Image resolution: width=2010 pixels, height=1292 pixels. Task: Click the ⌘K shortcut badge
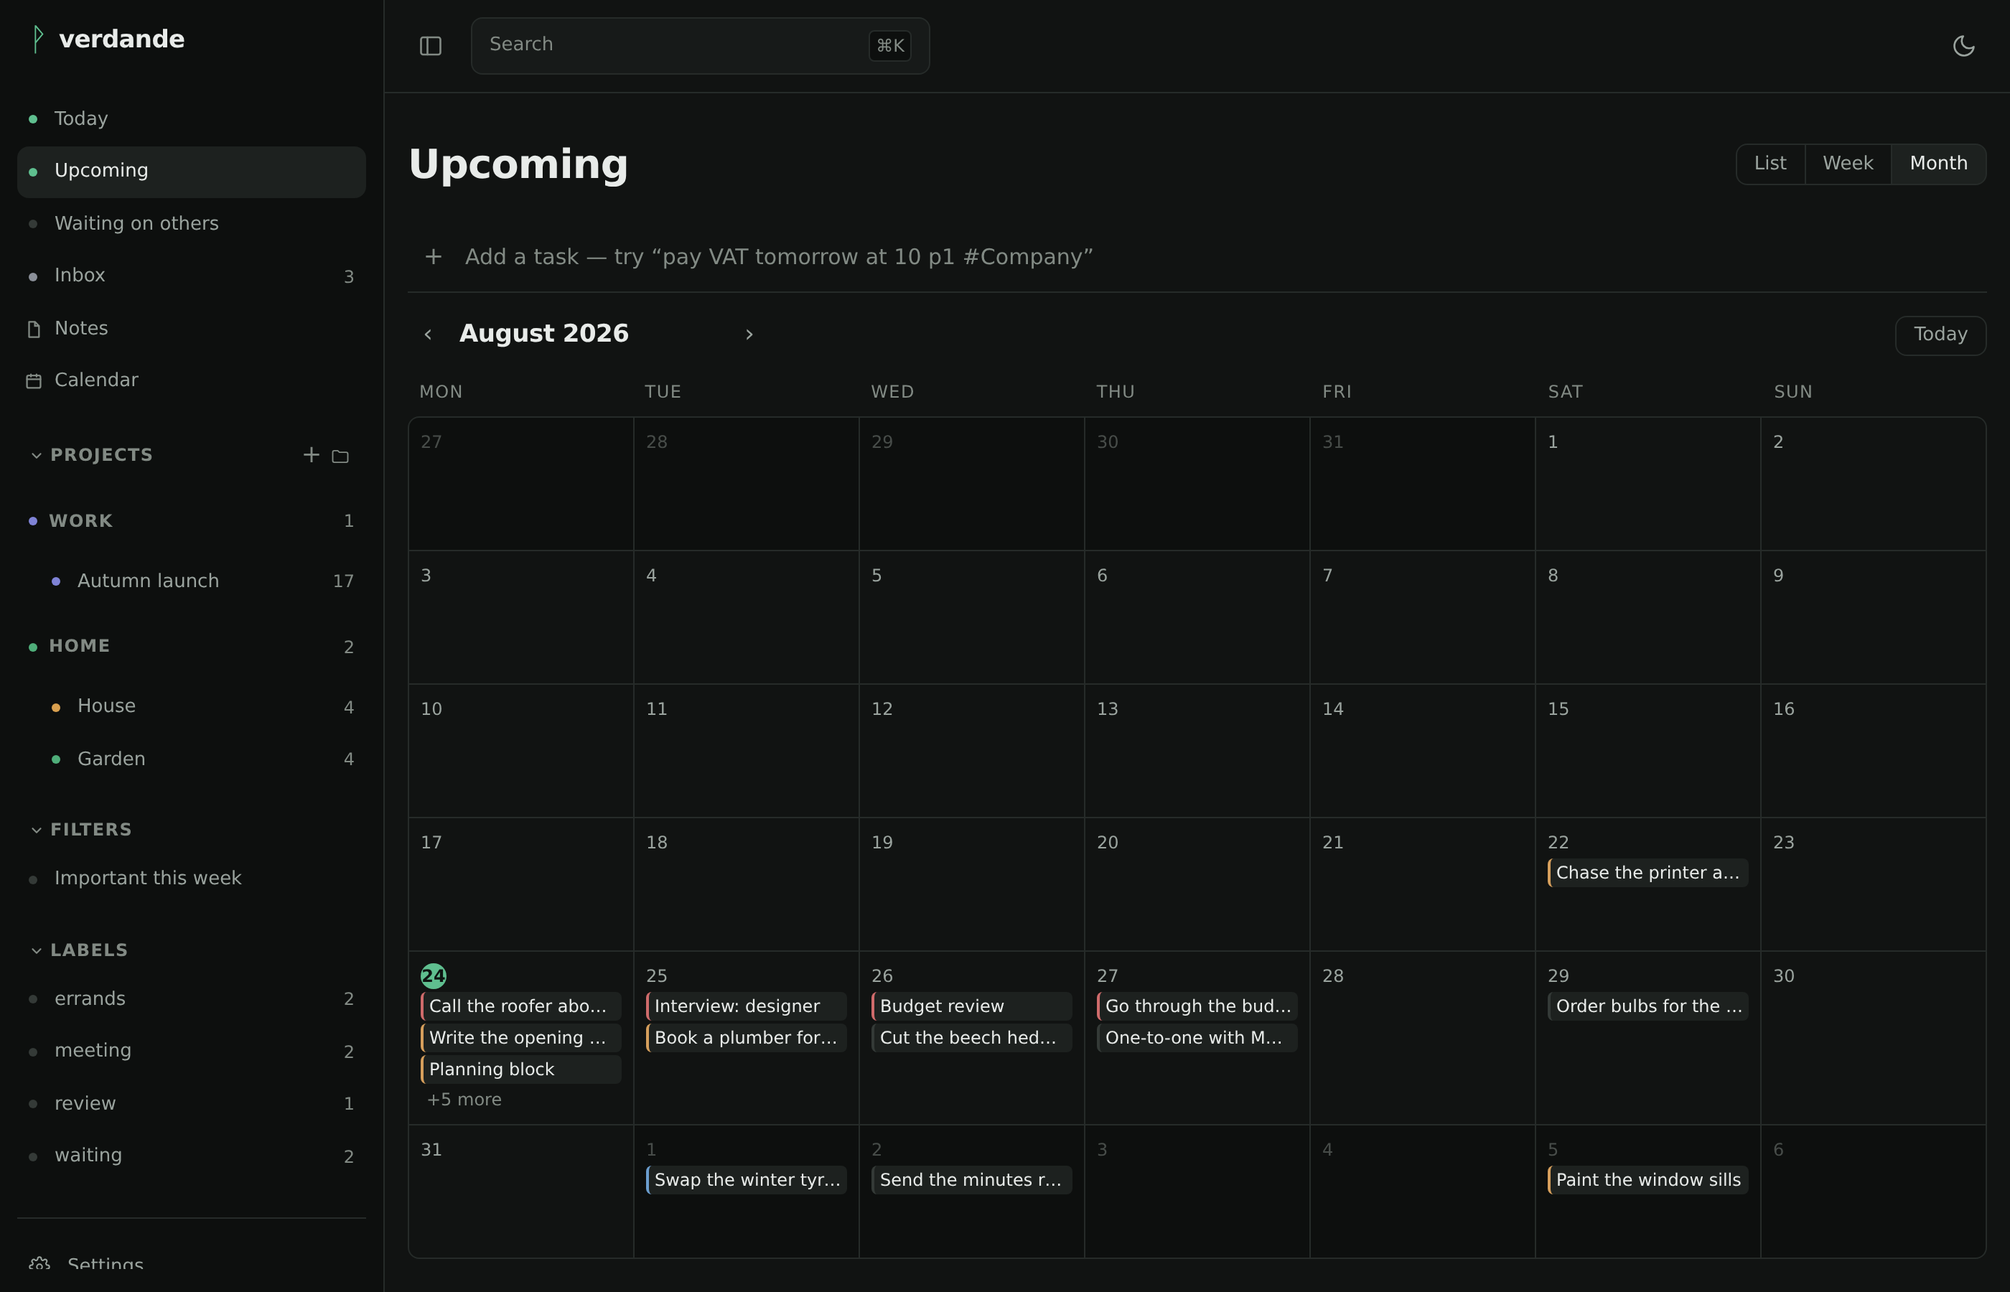(x=890, y=46)
